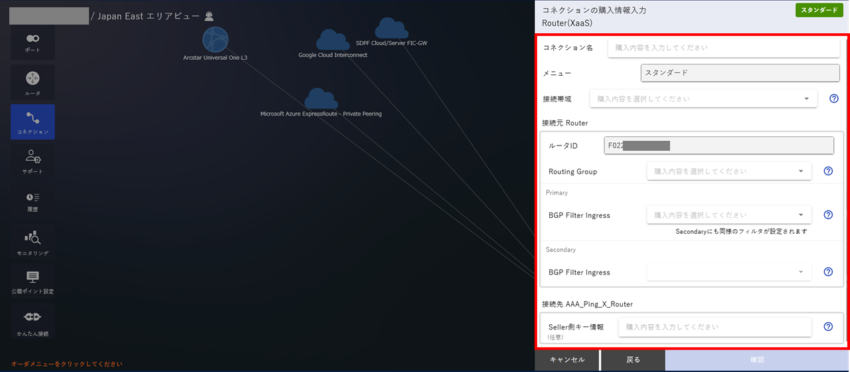The height and width of the screenshot is (372, 850).
Task: Open help for Routing Group
Action: [x=828, y=171]
